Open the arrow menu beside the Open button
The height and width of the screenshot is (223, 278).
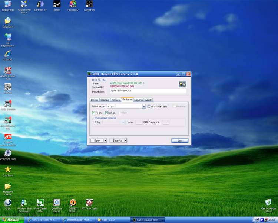(x=105, y=140)
